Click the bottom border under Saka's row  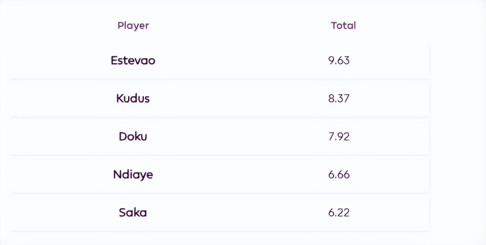pos(220,231)
